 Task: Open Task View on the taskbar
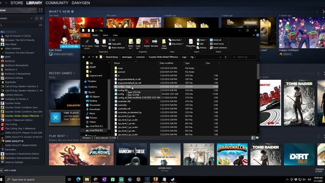pyautogui.click(x=70, y=179)
